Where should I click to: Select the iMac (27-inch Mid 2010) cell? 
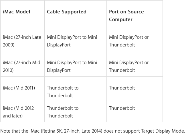click(x=22, y=64)
